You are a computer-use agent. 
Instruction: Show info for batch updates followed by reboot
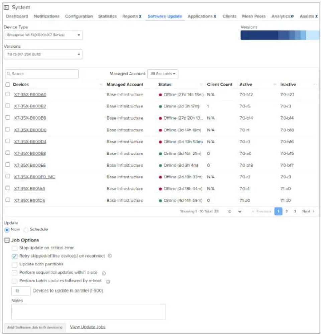pyautogui.click(x=108, y=282)
